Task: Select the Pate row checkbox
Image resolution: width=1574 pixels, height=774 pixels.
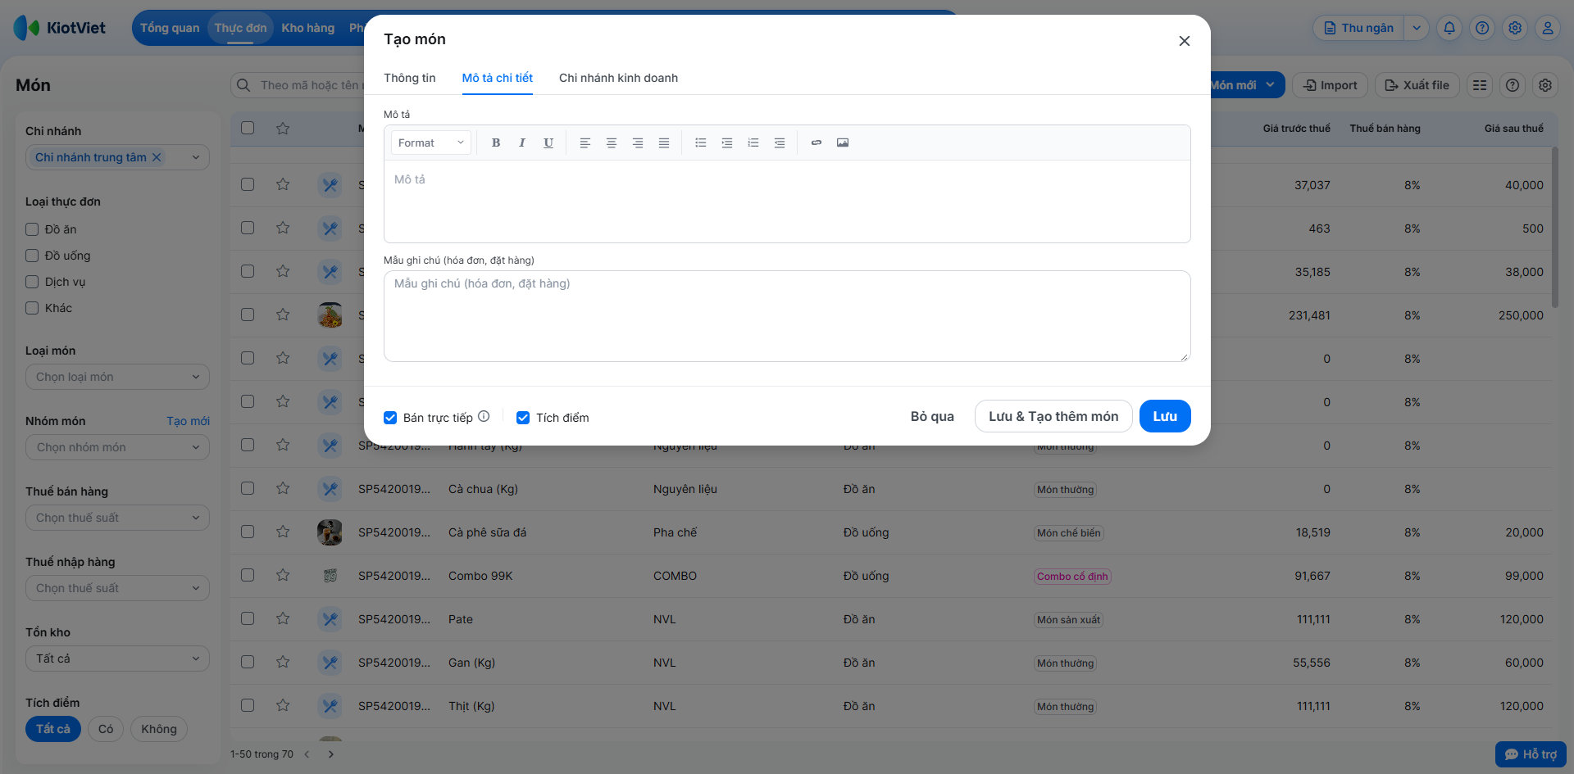Action: (x=248, y=618)
